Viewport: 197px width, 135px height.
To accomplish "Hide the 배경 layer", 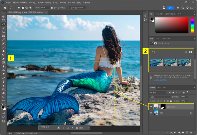I will click(150, 113).
